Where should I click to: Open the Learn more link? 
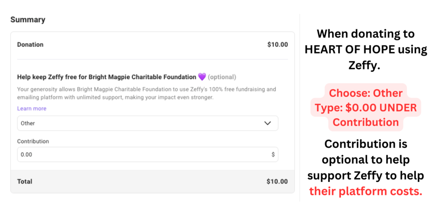31,108
